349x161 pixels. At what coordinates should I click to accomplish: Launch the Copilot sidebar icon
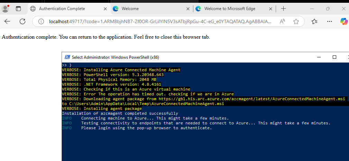click(x=344, y=21)
